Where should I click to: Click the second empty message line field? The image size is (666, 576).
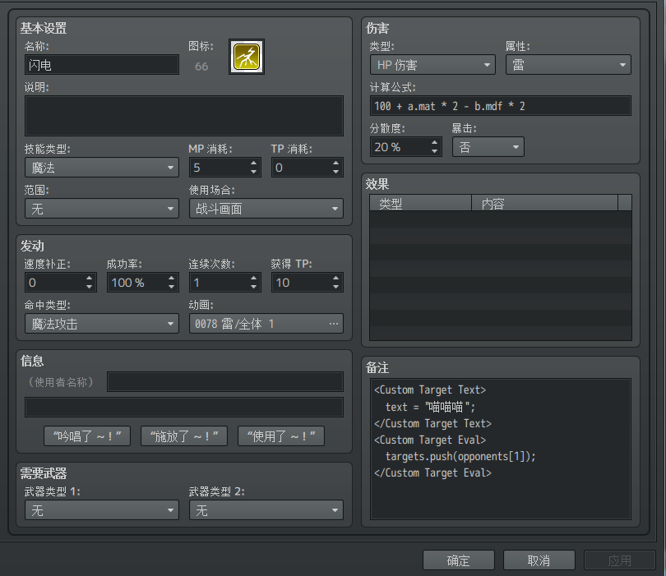(x=184, y=408)
